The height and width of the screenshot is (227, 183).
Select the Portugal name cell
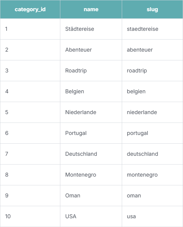76,133
